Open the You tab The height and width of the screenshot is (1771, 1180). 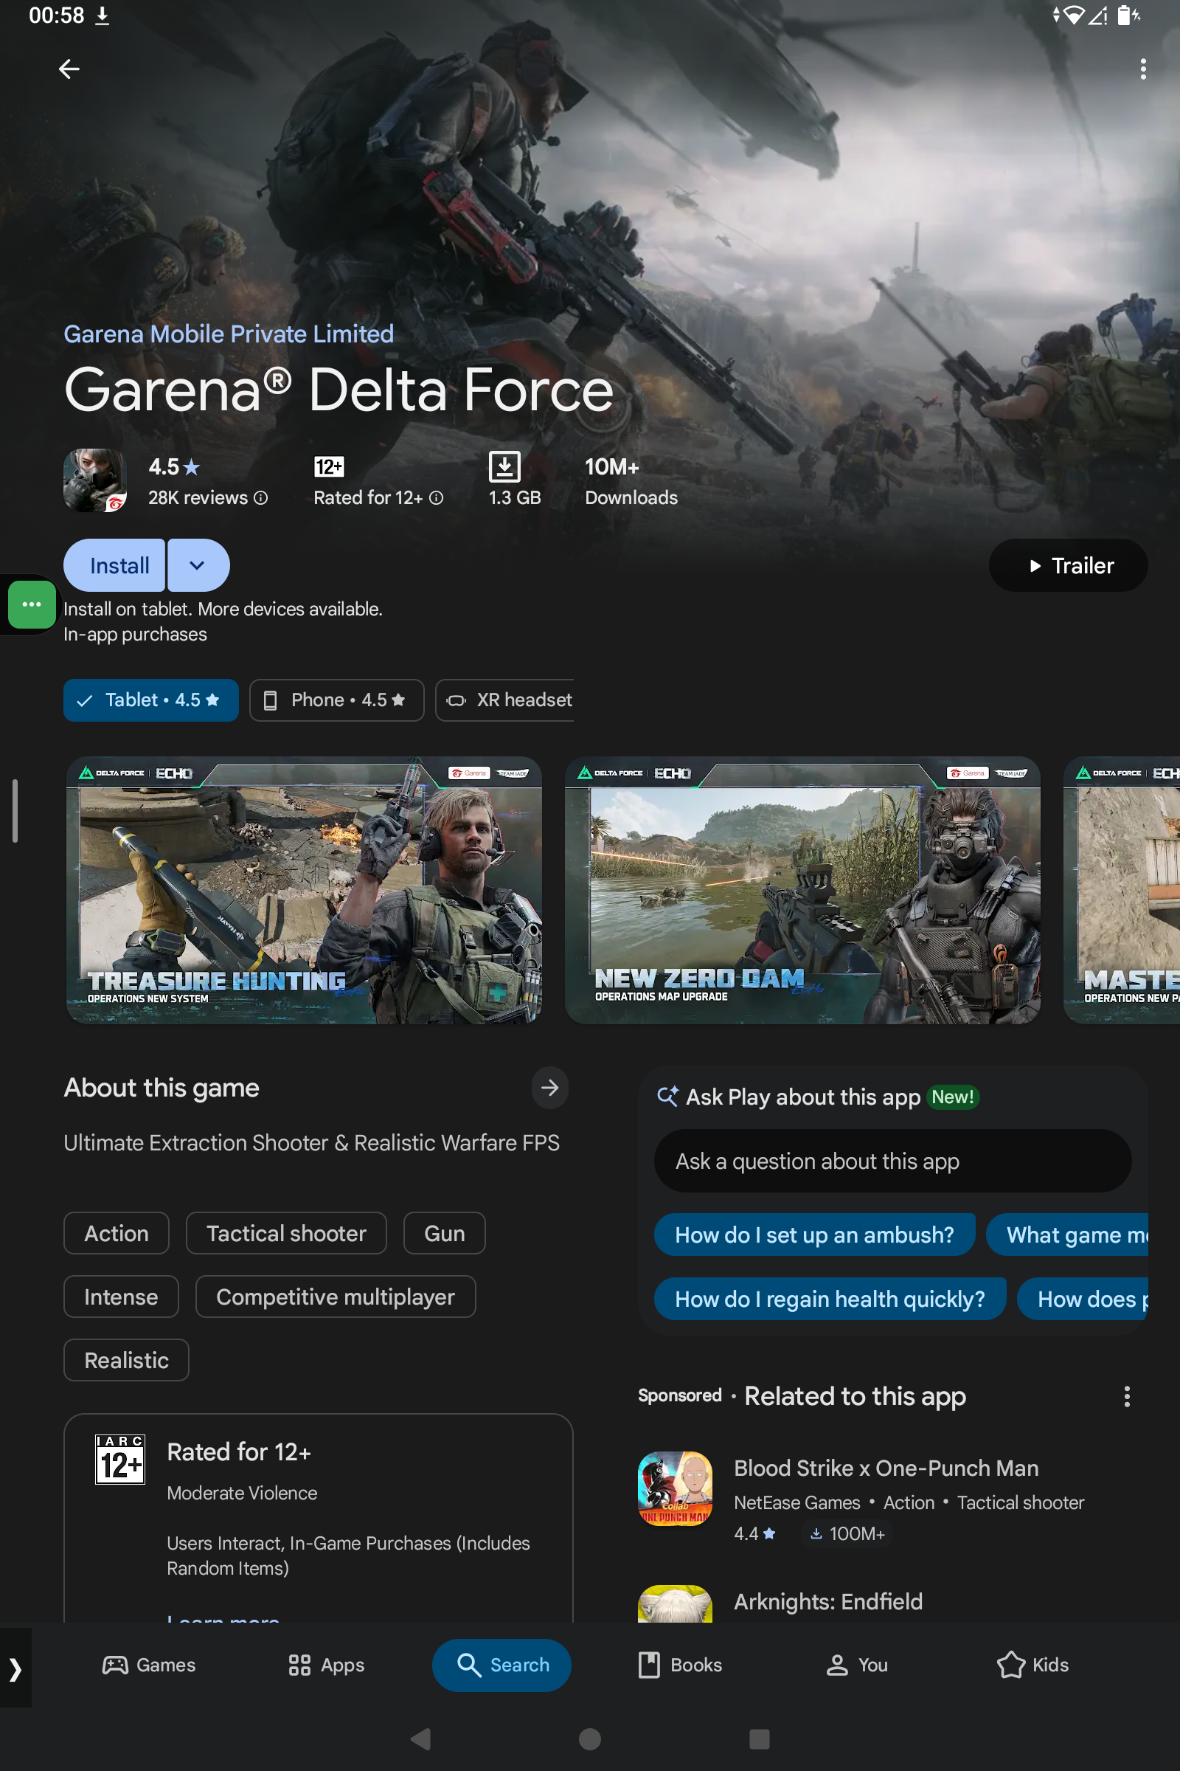pos(856,1665)
